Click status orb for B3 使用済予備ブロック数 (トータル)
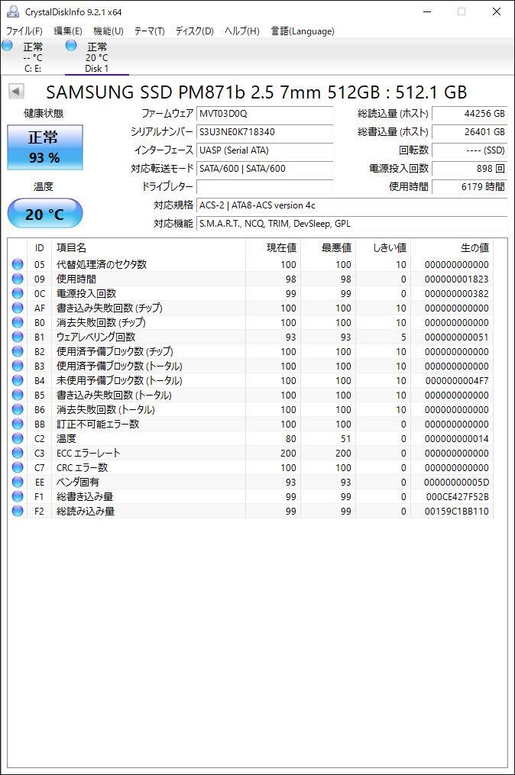This screenshot has width=515, height=775. pyautogui.click(x=18, y=366)
